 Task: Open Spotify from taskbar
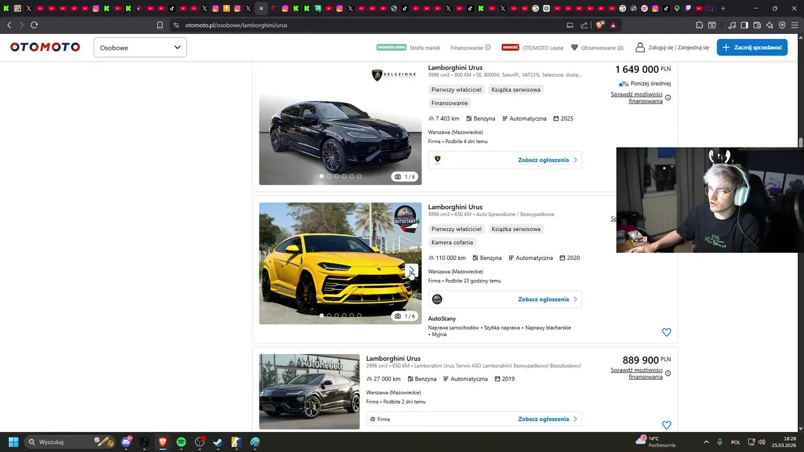181,442
